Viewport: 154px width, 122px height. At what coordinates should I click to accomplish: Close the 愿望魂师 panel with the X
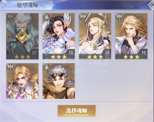(151, 5)
